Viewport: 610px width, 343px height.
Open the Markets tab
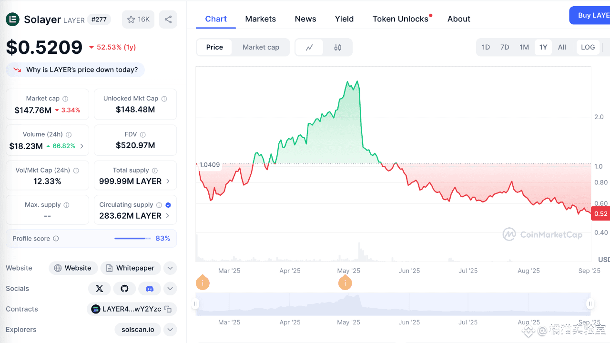[x=260, y=19]
